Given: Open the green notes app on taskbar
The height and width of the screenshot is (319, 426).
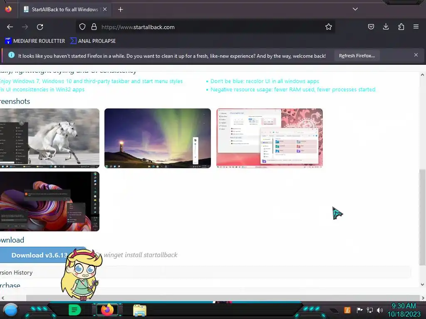Looking at the screenshot, I should click(x=75, y=310).
